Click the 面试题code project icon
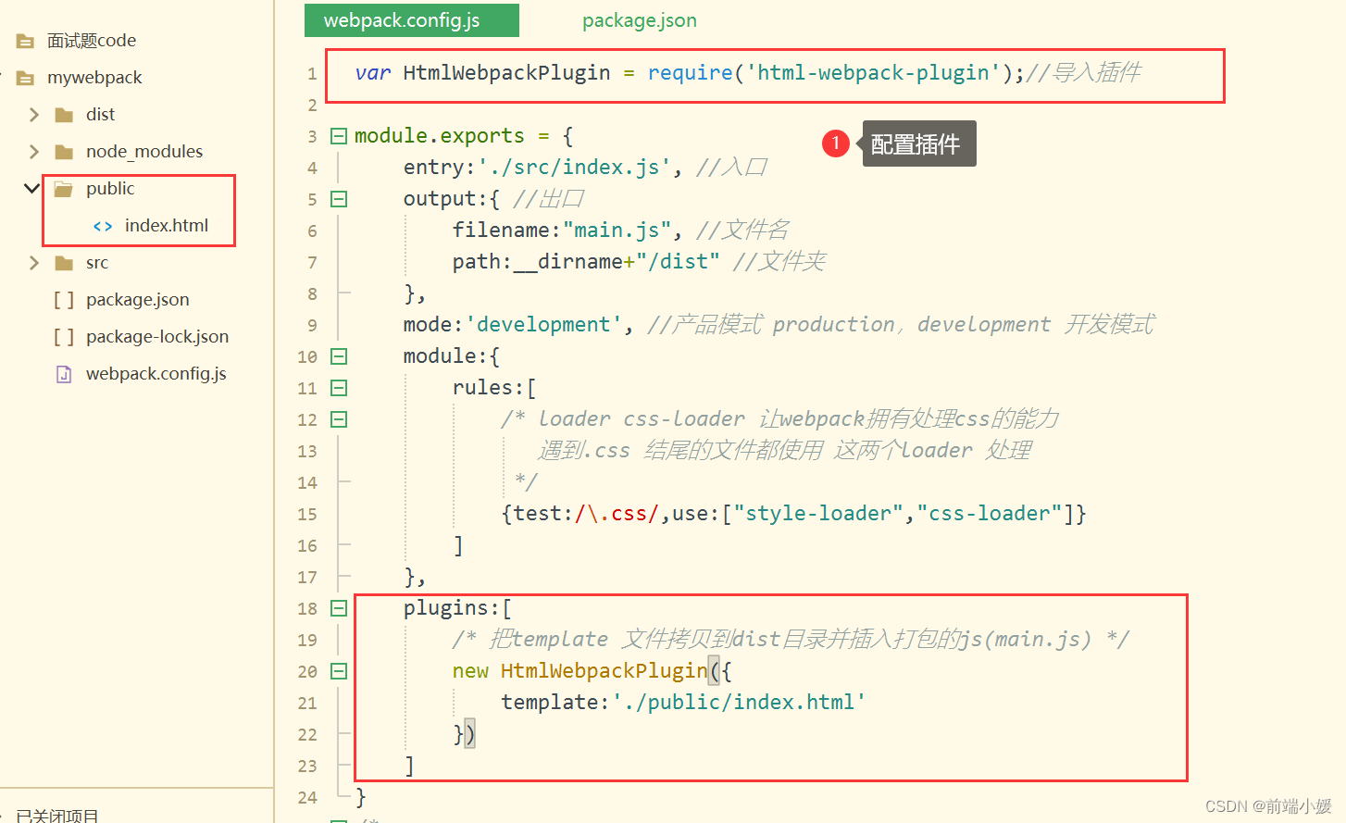1346x823 pixels. click(25, 41)
